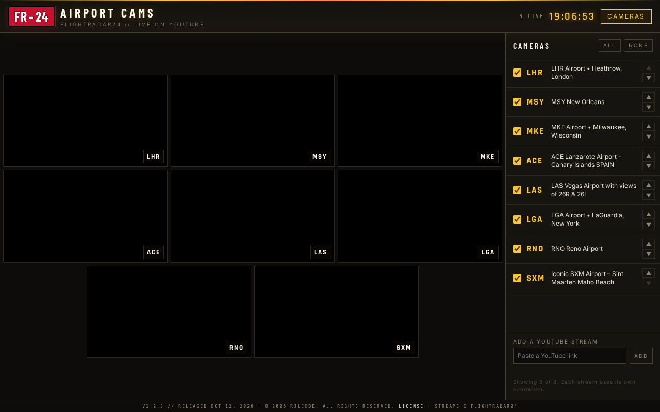Uncheck the LAS camera checkbox
Image resolution: width=660 pixels, height=412 pixels.
pyautogui.click(x=517, y=190)
